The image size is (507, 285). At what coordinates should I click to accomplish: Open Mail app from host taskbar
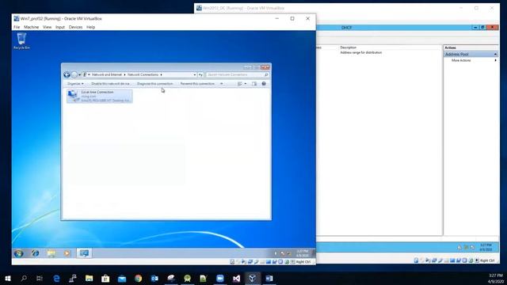[122, 278]
